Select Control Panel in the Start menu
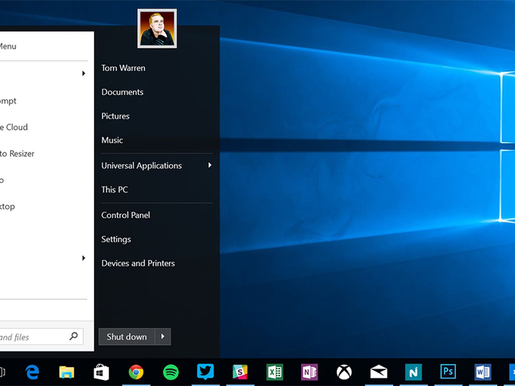The height and width of the screenshot is (386, 515). (125, 215)
